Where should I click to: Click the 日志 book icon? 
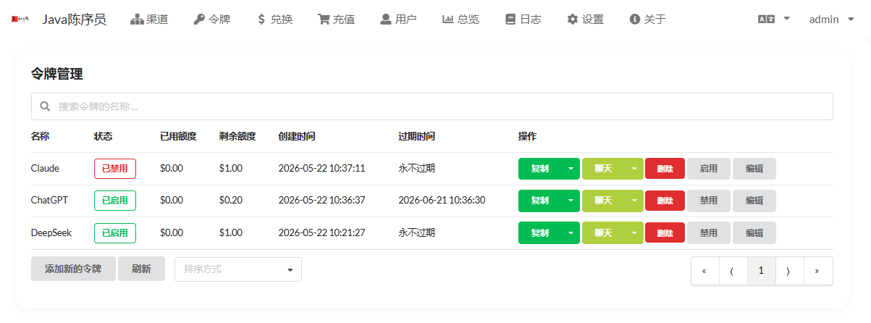[x=510, y=20]
